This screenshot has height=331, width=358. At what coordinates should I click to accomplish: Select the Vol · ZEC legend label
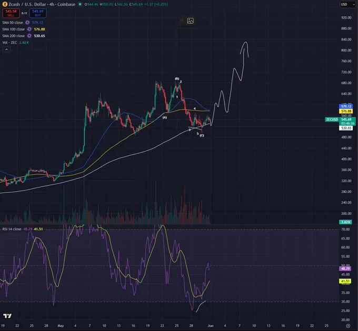pyautogui.click(x=9, y=43)
